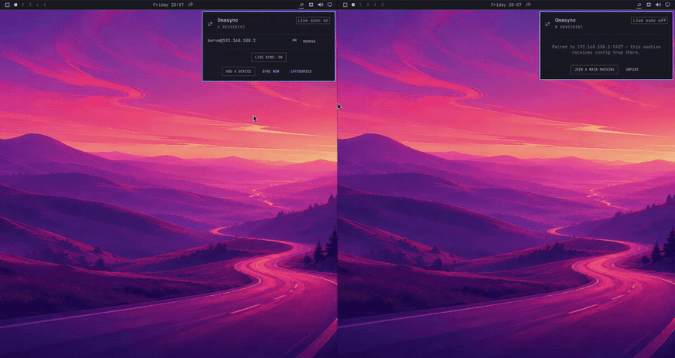Click the swap arrows icon beside '0 device(s)'
This screenshot has width=675, height=358.
[548, 24]
